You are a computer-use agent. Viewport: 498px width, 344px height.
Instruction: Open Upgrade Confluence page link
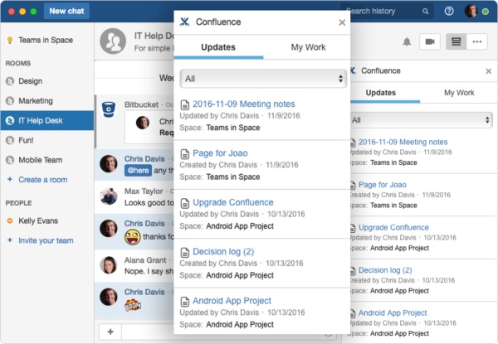[232, 202]
